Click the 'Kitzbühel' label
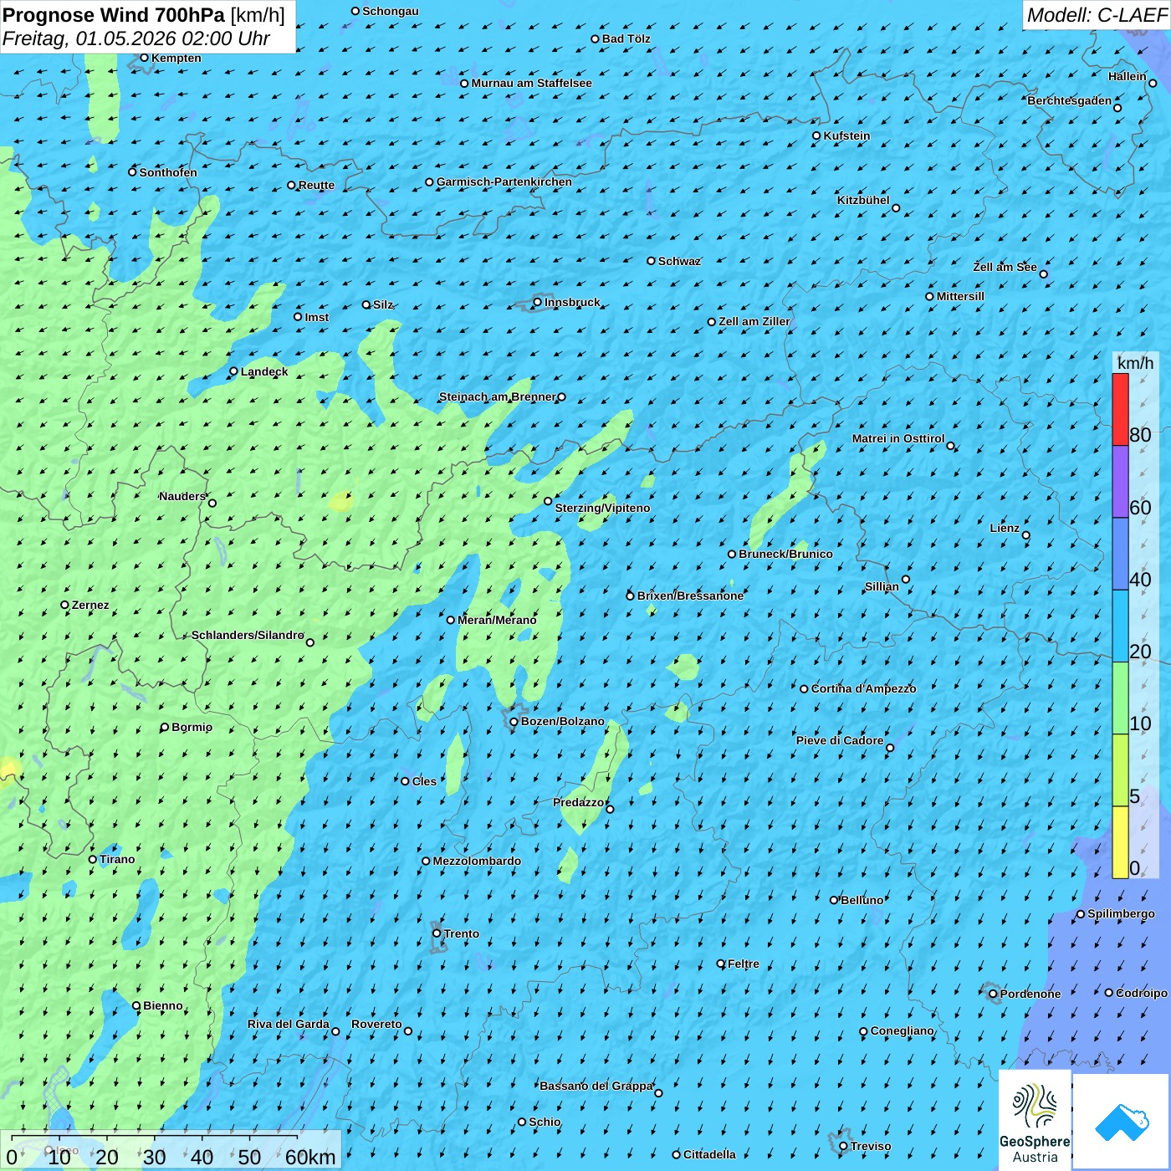 (863, 200)
